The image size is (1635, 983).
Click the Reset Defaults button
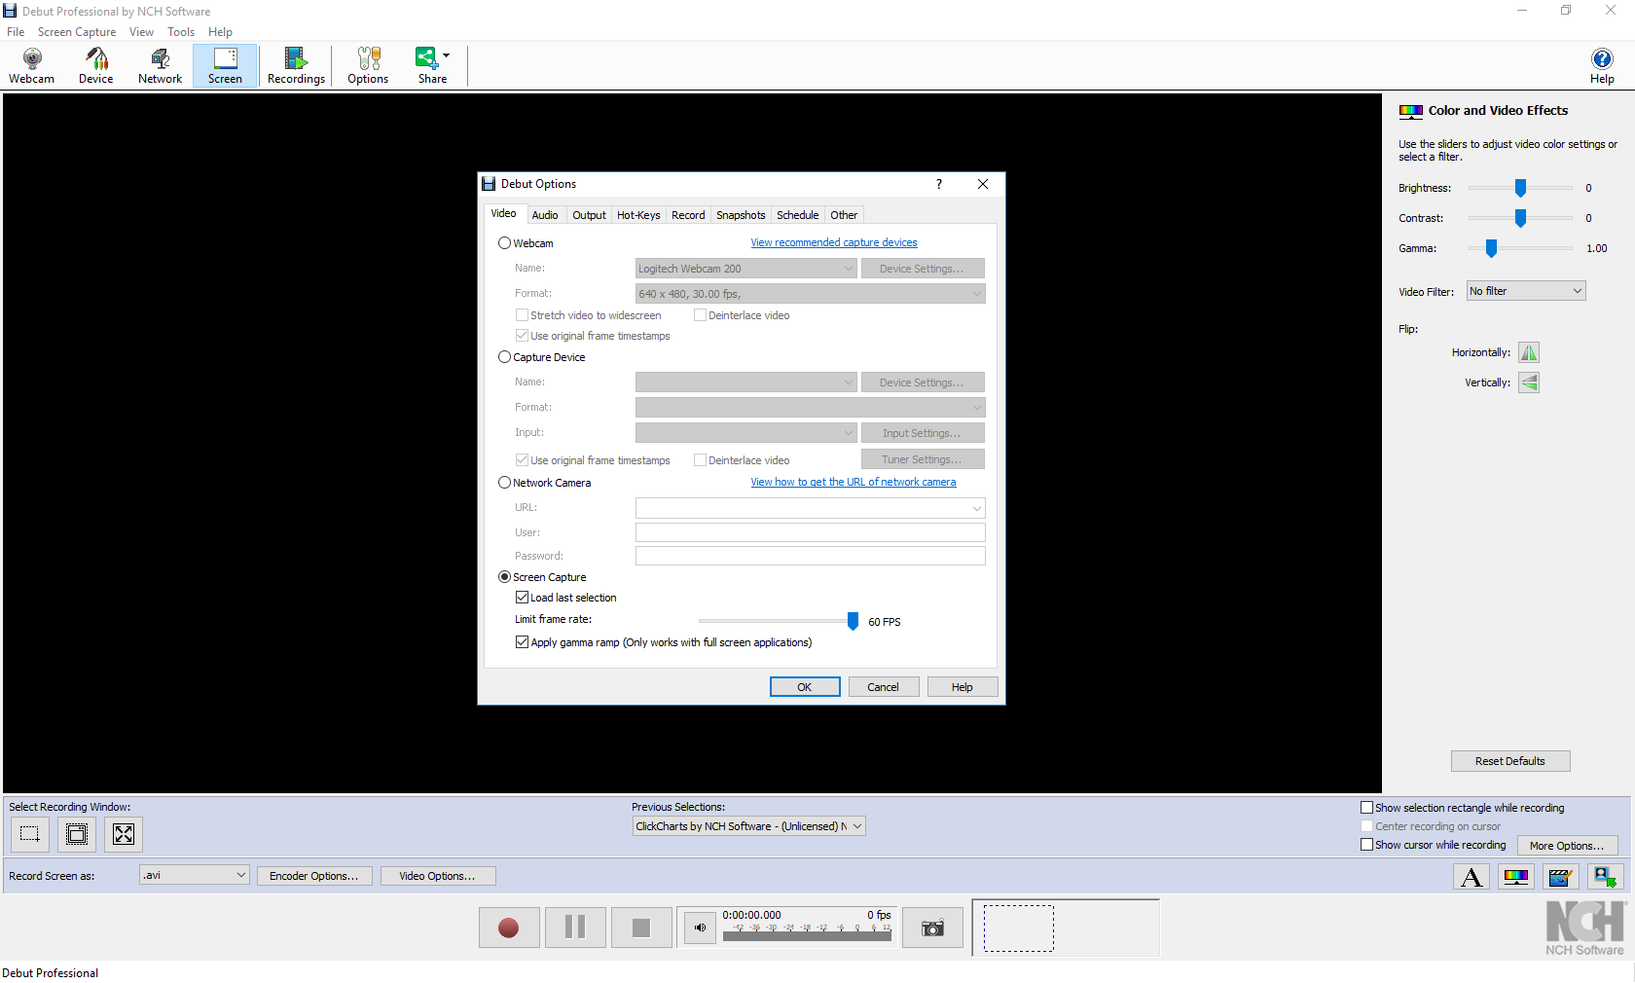1509,760
